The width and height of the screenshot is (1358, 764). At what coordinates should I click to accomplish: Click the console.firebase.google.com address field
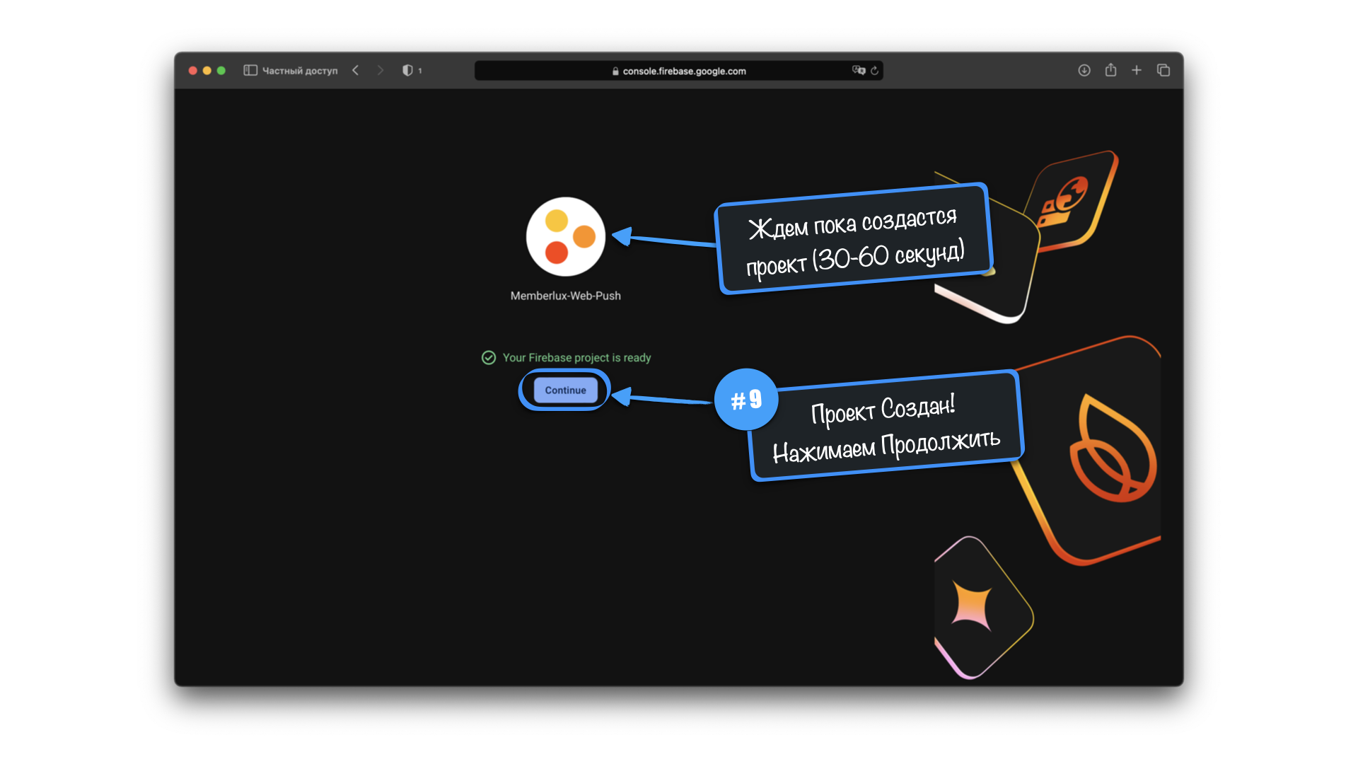tap(684, 71)
